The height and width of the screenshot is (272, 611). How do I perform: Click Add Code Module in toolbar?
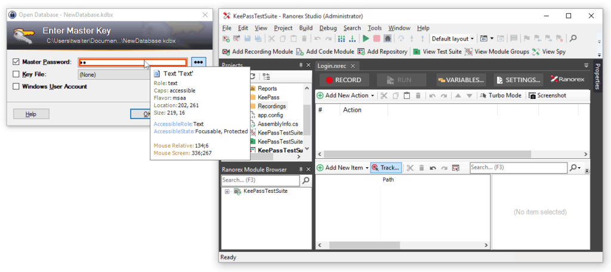click(325, 52)
